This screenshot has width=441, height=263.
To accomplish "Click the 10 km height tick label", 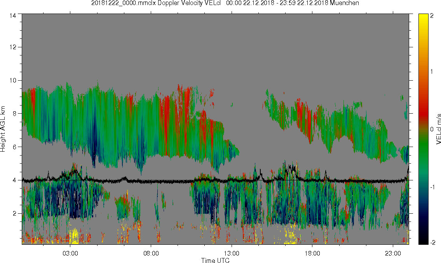I will tap(13, 81).
